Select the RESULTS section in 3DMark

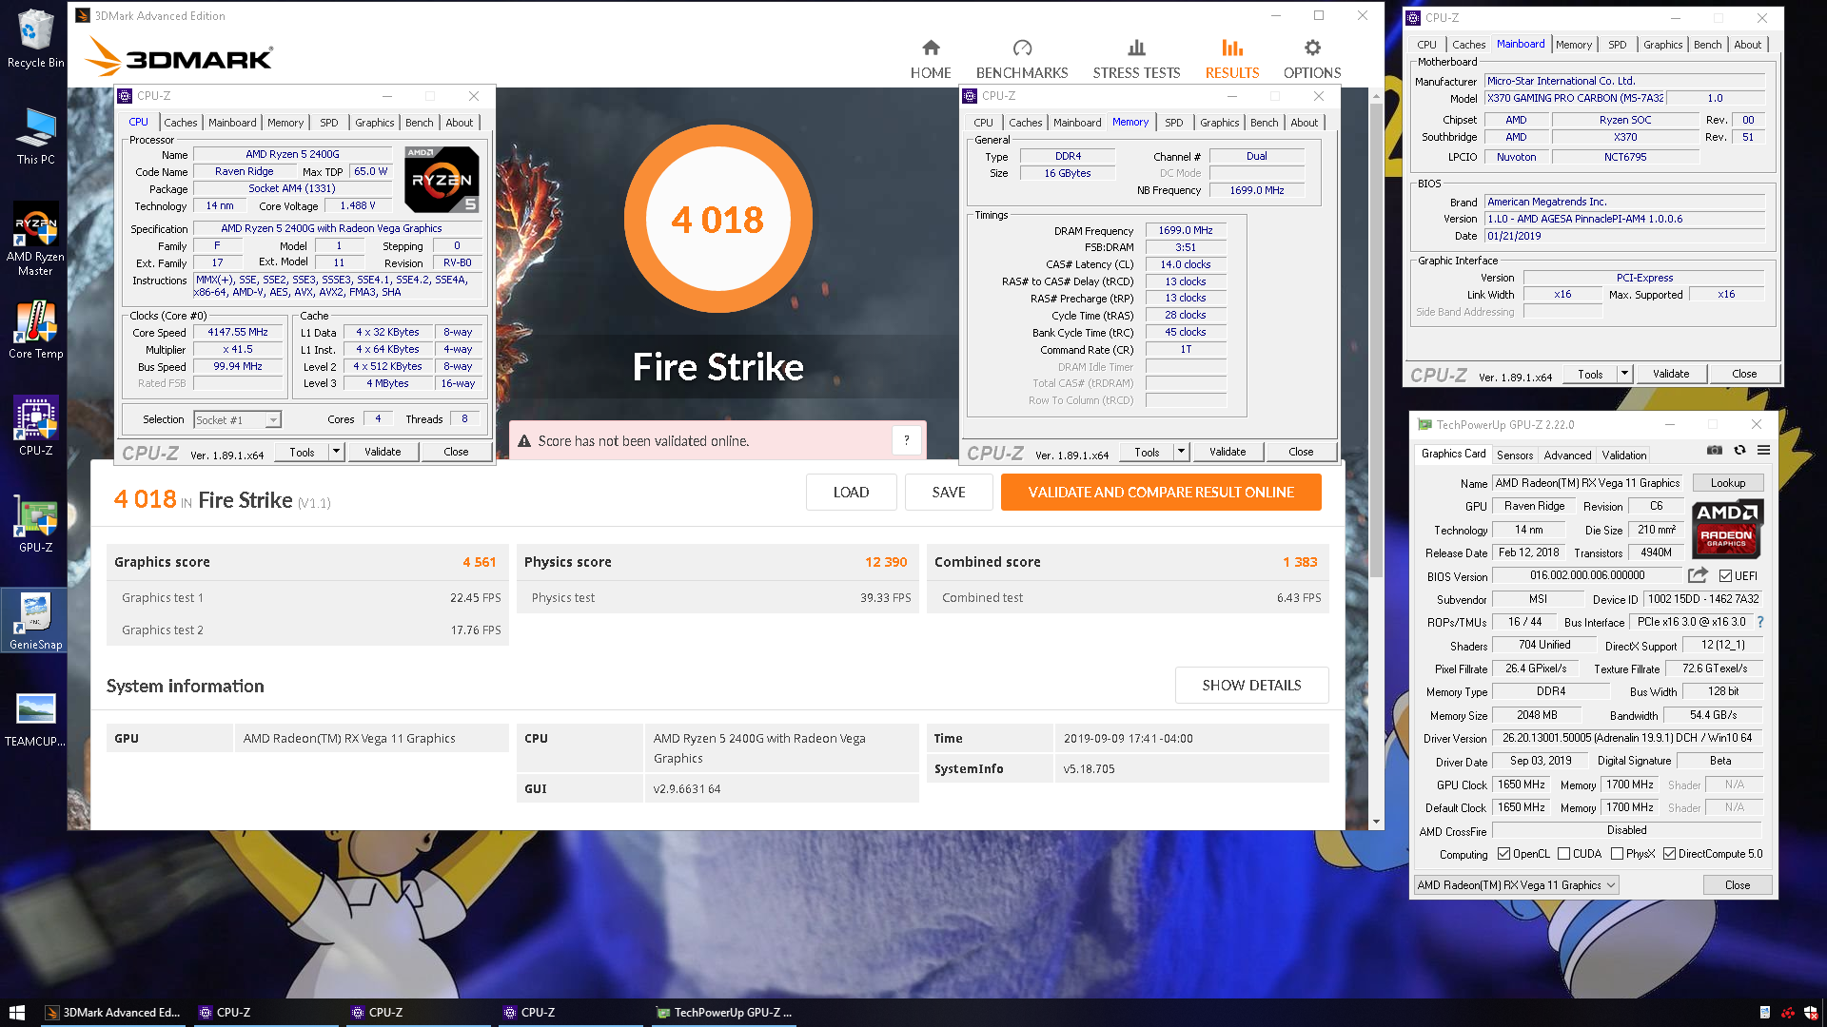pos(1232,59)
